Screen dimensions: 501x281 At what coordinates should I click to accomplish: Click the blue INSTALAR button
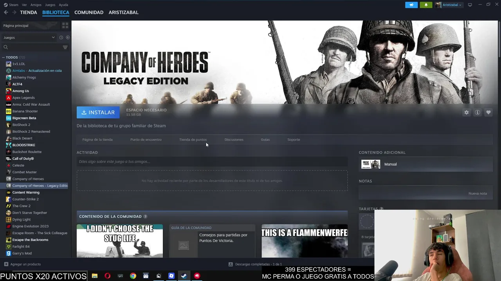tap(98, 112)
